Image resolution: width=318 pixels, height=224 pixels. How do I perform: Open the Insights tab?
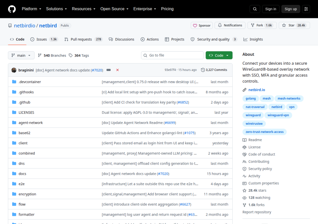(x=253, y=39)
